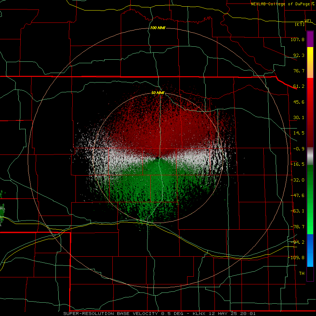The height and width of the screenshot is (316, 316).
Task: Click the TH label in the legend
Action: (x=302, y=274)
